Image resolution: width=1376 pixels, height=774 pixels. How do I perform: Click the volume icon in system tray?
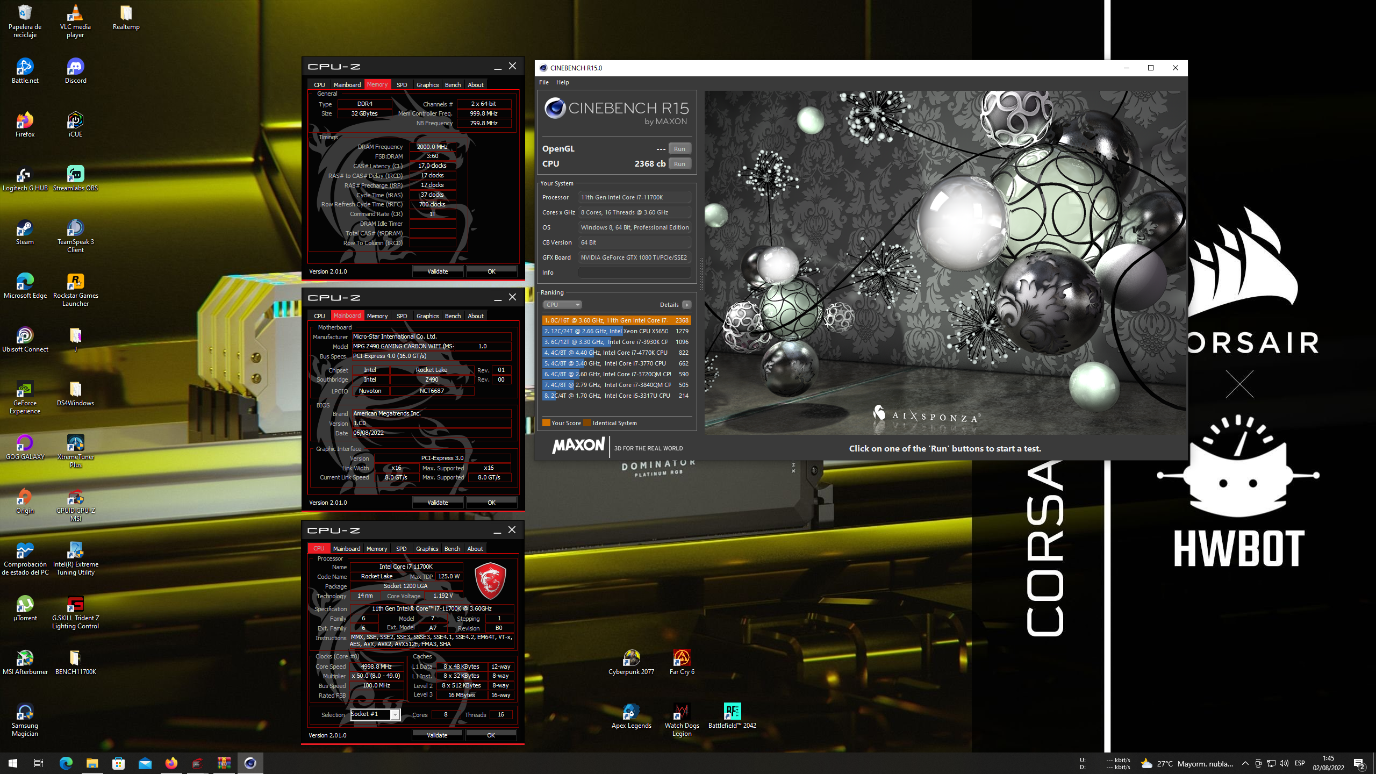tap(1284, 763)
